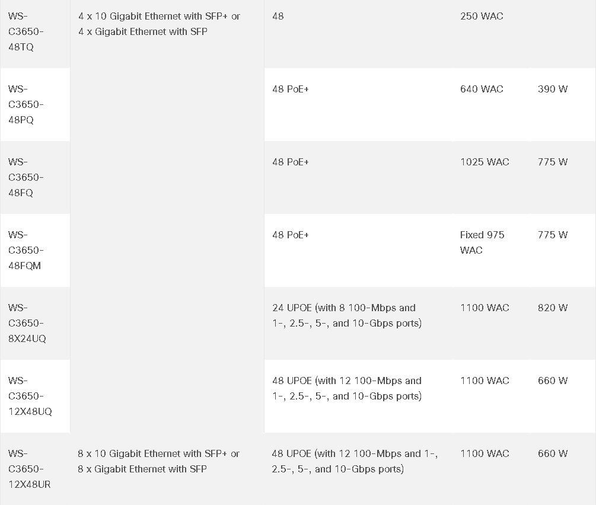Click the 24 UPOE ports description
Viewport: 596px width, 505px height.
click(x=346, y=315)
